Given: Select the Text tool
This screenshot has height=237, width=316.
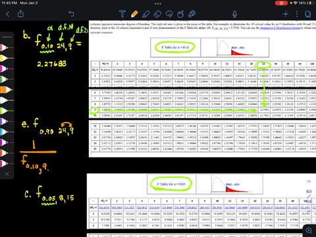Looking at the screenshot, I should click(x=122, y=14).
